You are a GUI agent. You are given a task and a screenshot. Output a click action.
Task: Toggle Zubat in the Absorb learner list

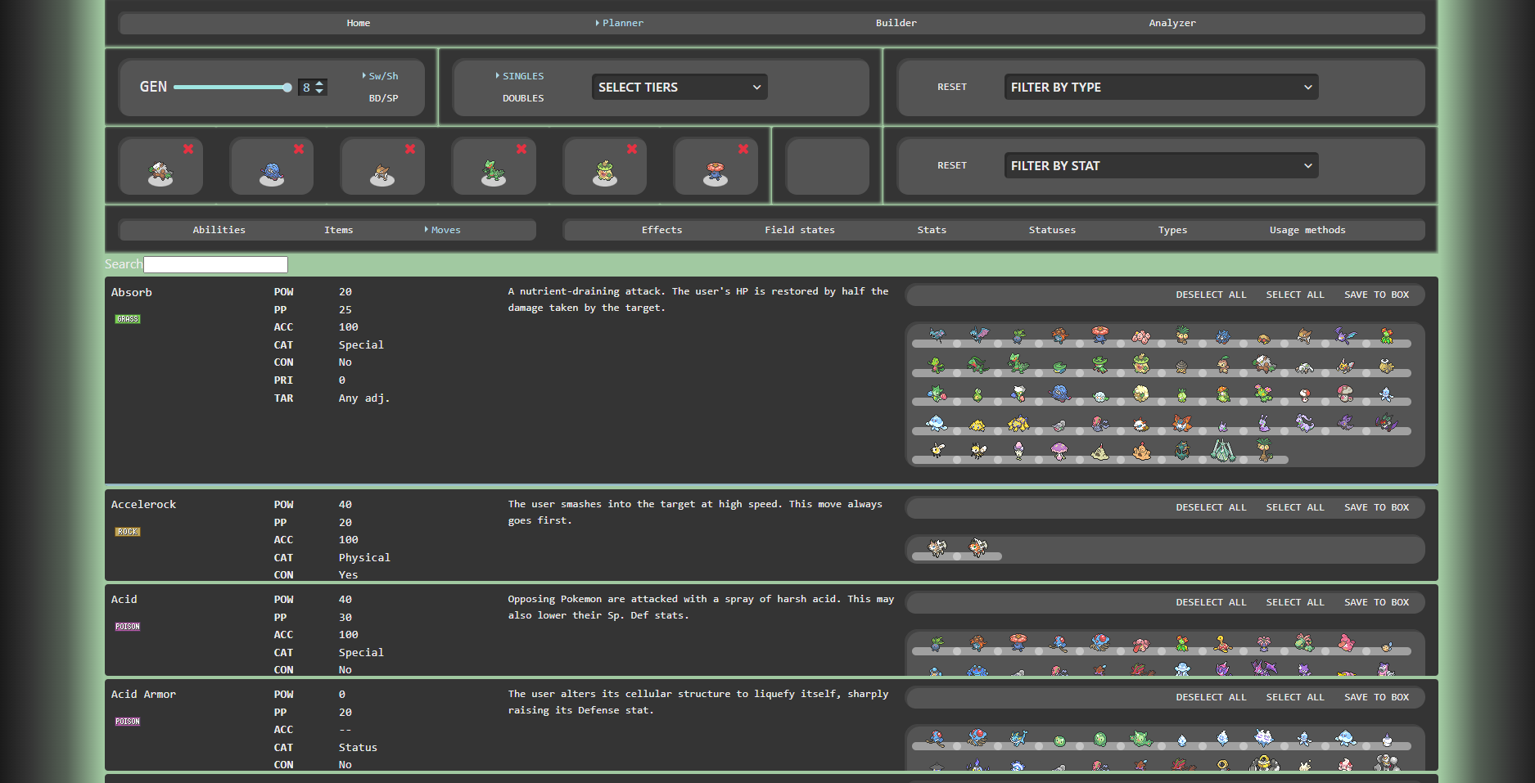pos(937,335)
